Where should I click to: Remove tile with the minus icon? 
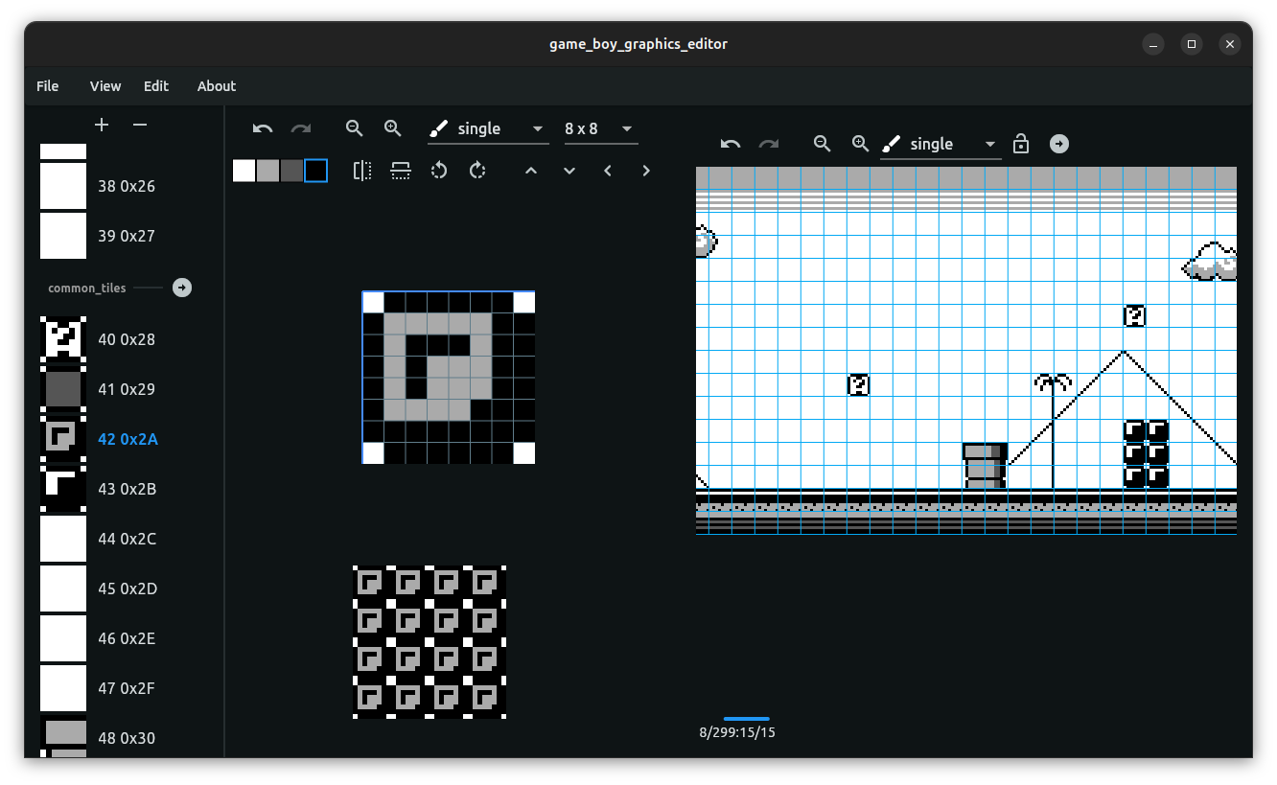click(140, 125)
